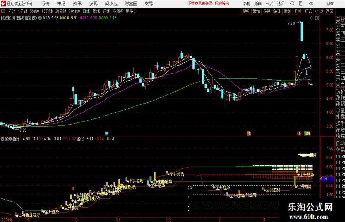Open the 资讯 menu
Viewport: 345px width, 222px height.
coord(77,4)
